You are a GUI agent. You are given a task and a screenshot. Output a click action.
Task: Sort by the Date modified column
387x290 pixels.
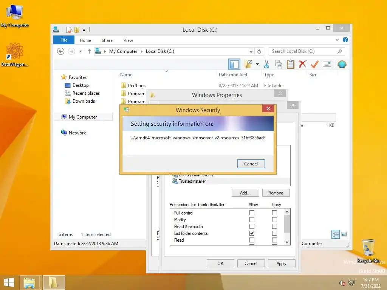point(233,75)
